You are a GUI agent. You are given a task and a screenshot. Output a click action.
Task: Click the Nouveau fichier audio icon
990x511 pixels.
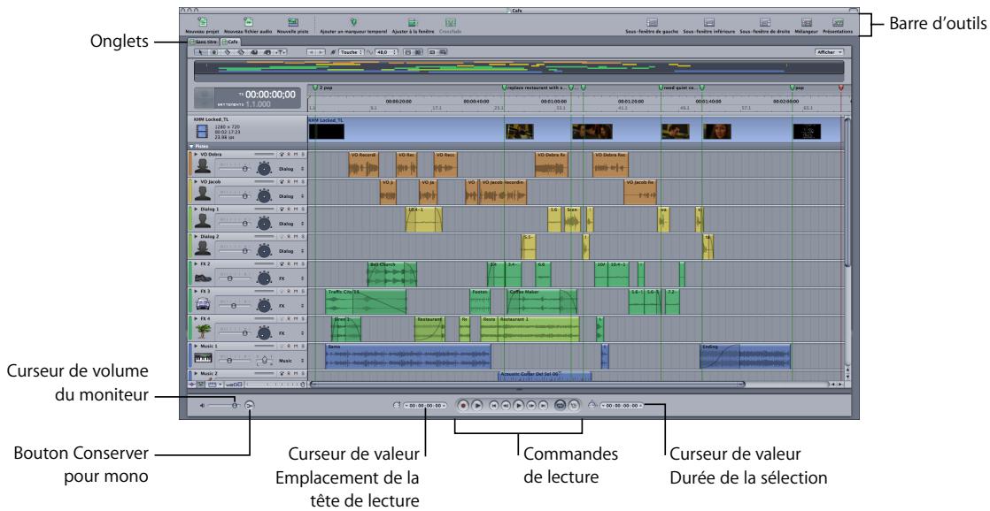click(249, 22)
